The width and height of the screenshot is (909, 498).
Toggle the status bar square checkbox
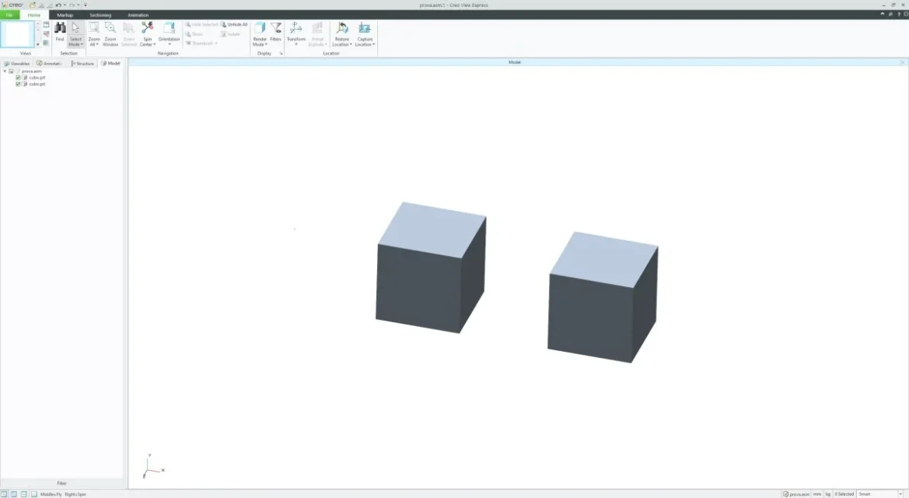(33, 494)
